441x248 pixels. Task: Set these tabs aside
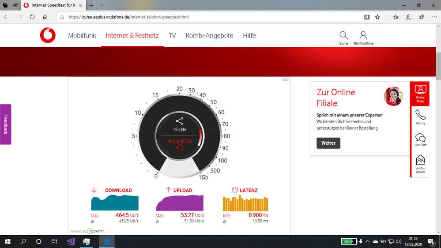[x=16, y=5]
